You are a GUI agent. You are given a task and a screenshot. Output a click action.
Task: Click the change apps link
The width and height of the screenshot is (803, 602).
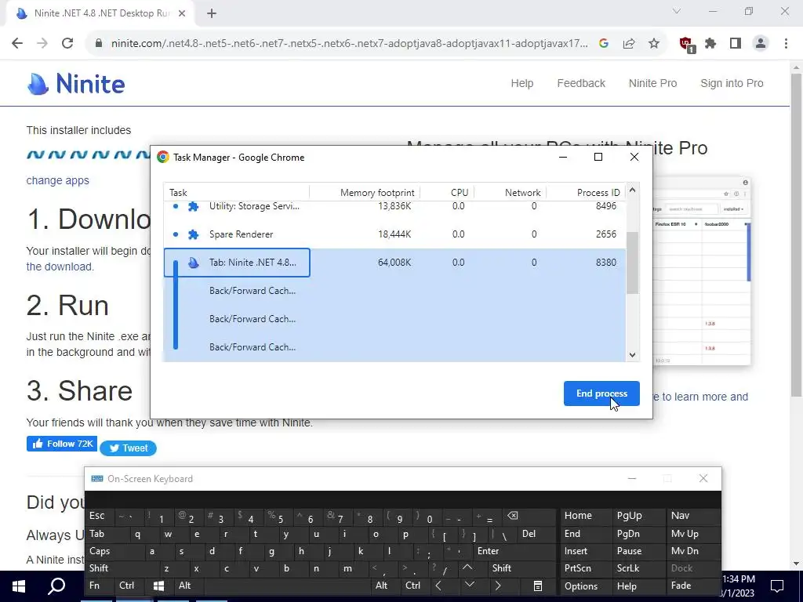tap(57, 180)
